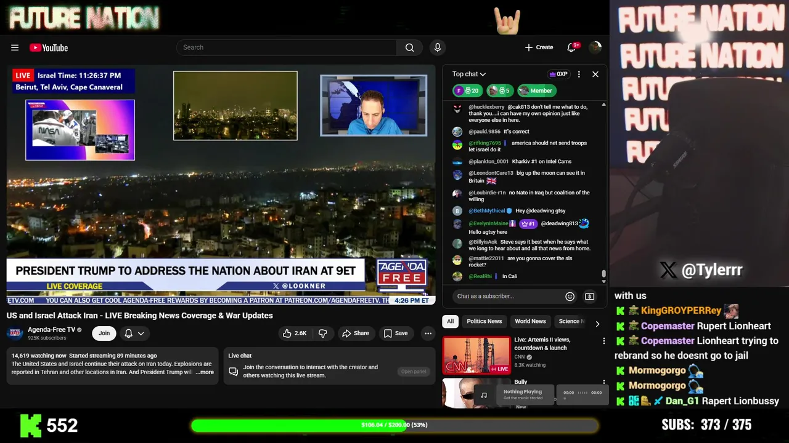Click the live video player
The image size is (789, 443).
pos(221,185)
